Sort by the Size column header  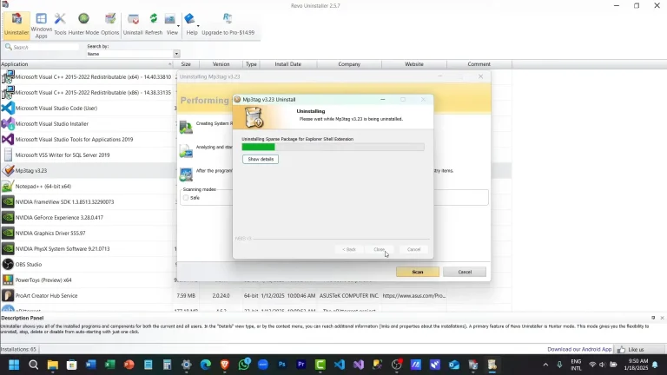[186, 64]
